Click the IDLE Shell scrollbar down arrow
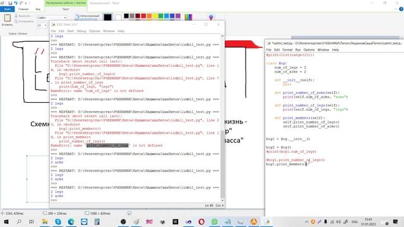 pyautogui.click(x=222, y=201)
